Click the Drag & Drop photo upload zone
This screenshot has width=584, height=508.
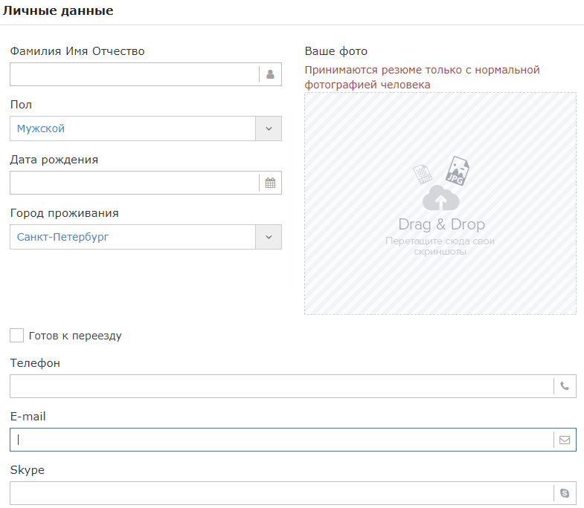(440, 203)
